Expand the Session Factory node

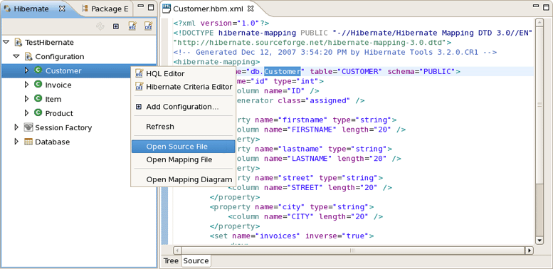[16, 127]
